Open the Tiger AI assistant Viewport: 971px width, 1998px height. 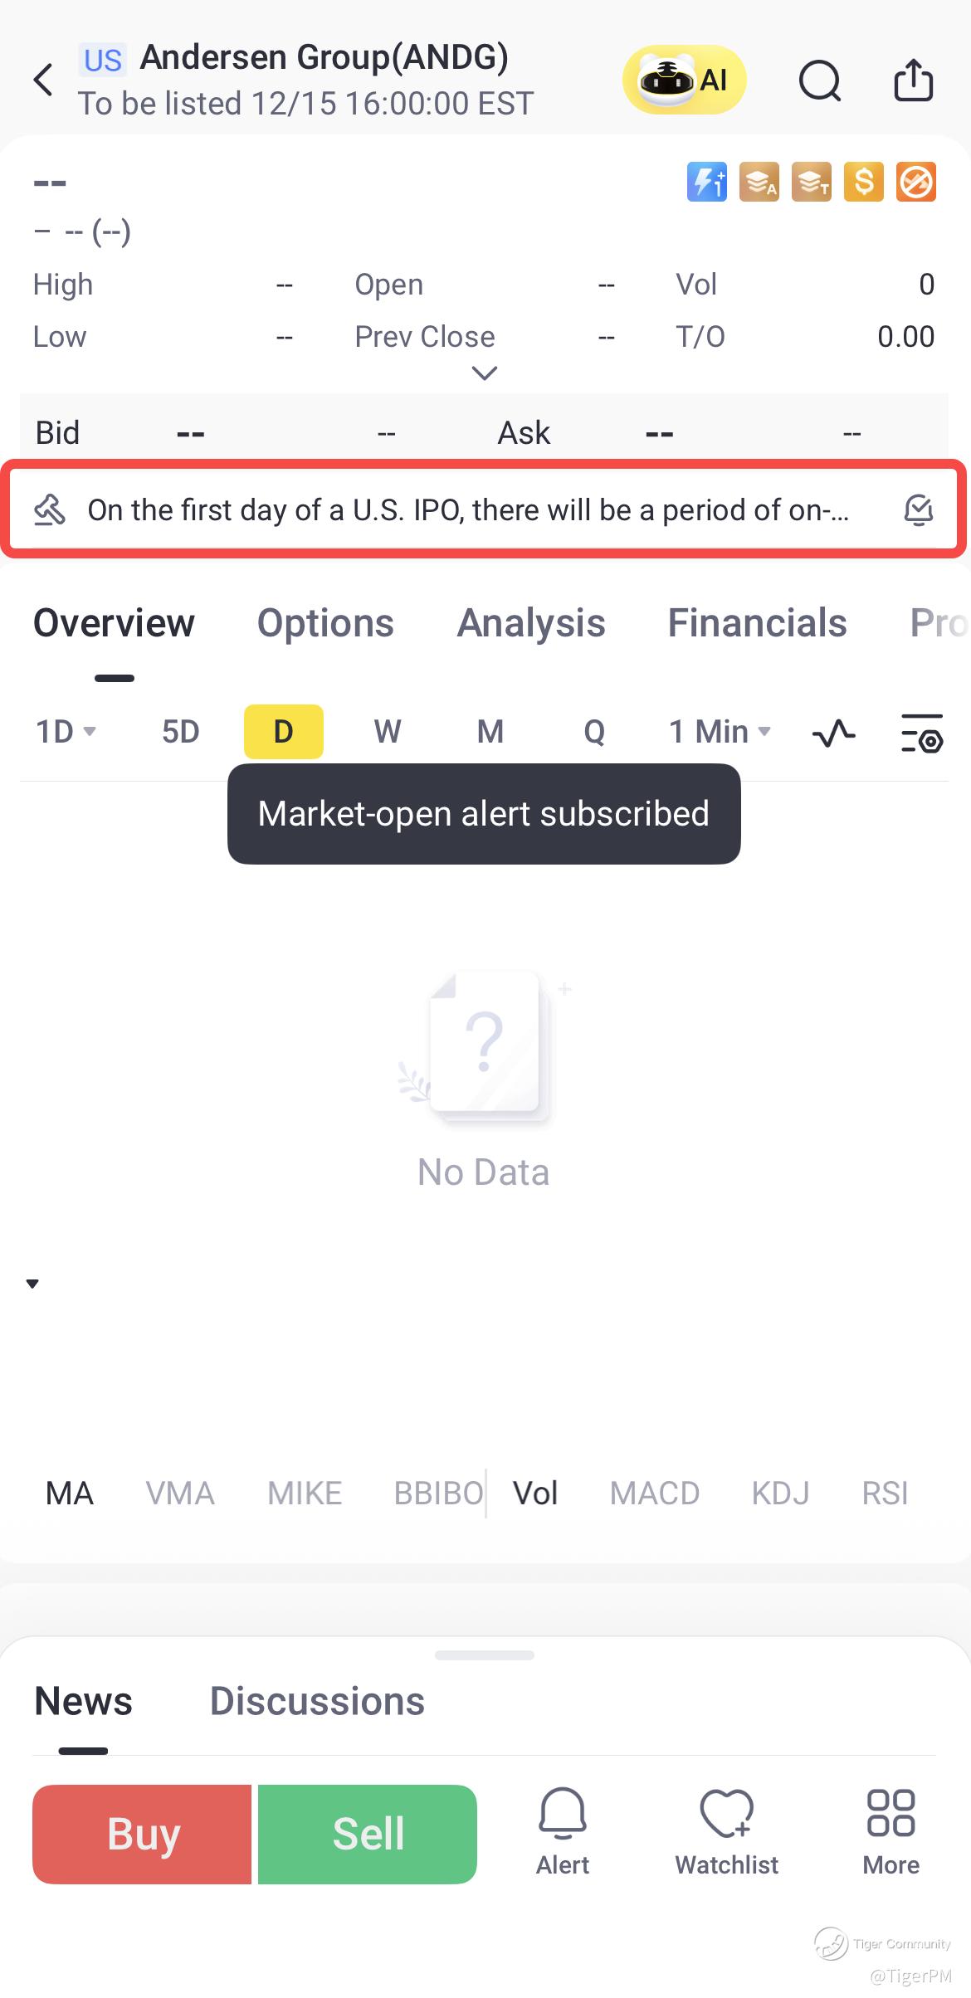(684, 80)
